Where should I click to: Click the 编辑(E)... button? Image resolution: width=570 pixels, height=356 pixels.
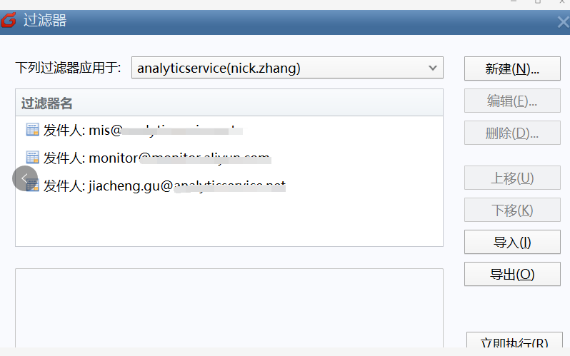click(512, 101)
